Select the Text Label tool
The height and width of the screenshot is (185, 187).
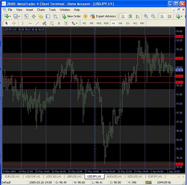click(66, 23)
